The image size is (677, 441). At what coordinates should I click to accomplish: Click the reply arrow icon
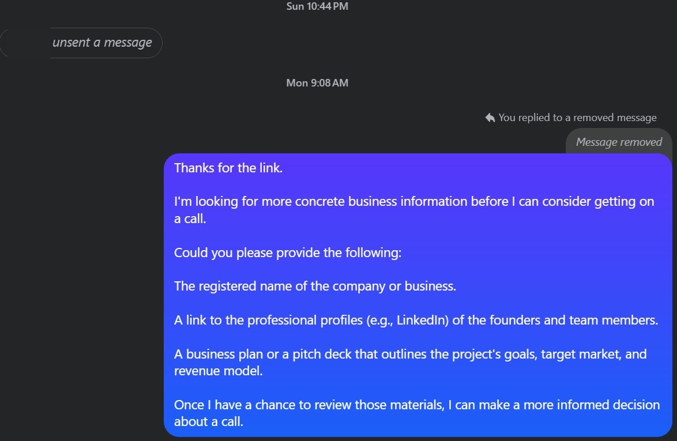click(x=490, y=118)
